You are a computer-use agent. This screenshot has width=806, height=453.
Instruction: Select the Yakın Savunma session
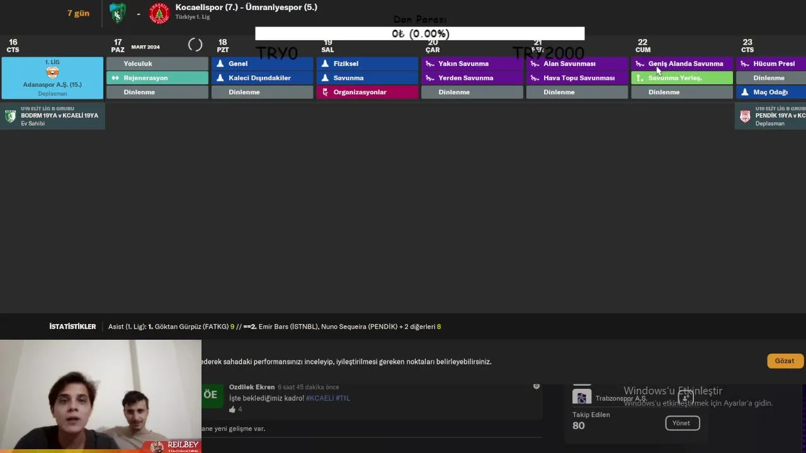point(472,64)
